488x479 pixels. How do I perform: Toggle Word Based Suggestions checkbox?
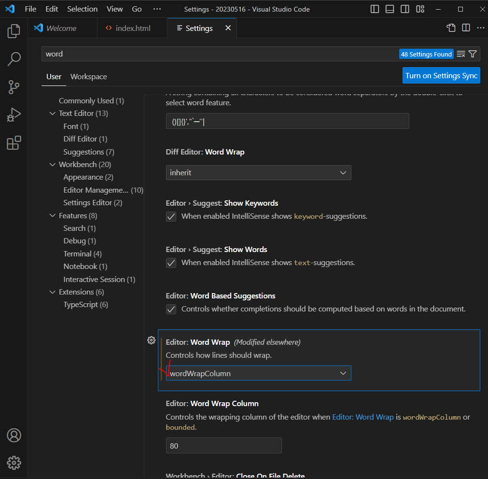pyautogui.click(x=171, y=309)
